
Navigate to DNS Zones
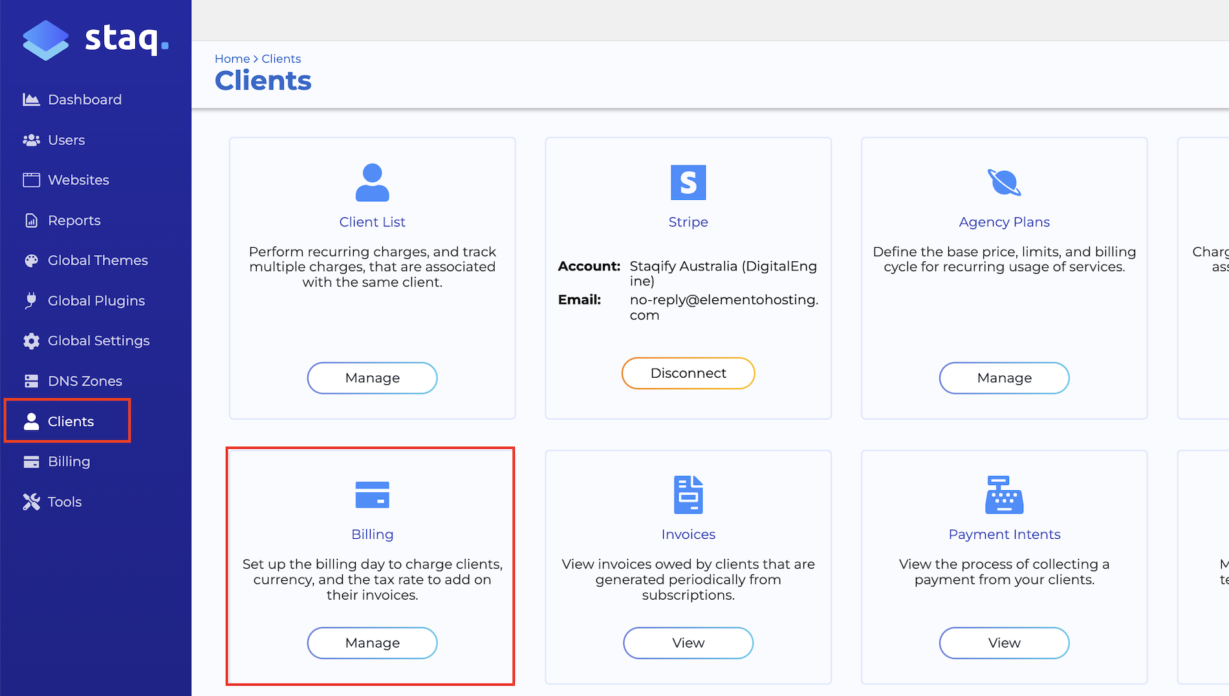coord(85,381)
